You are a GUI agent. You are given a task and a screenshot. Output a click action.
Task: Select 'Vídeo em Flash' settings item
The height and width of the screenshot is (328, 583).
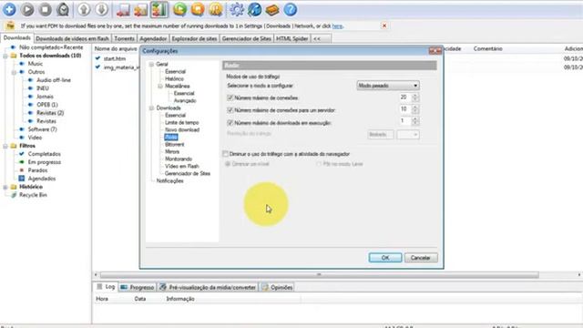182,166
